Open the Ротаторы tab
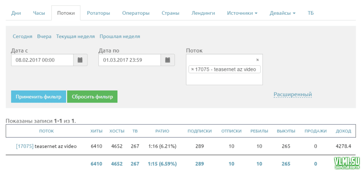The width and height of the screenshot is (362, 172). 98,13
